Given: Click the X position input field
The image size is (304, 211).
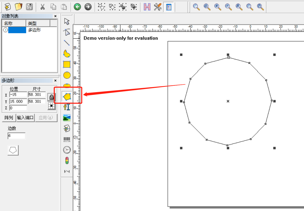Looking at the screenshot, I should [x=18, y=94].
